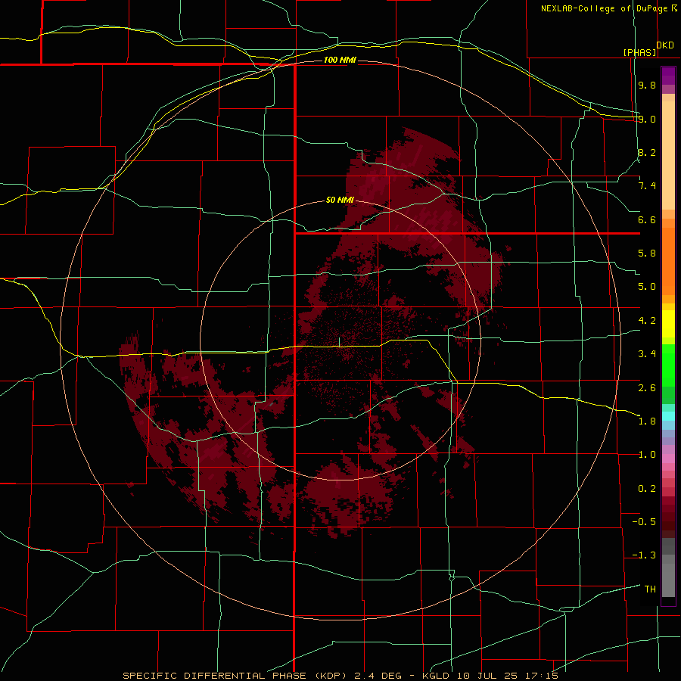Click the 4.2 value on color scale

[647, 321]
